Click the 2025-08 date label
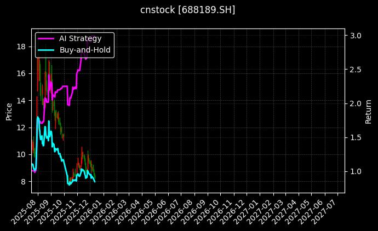The height and width of the screenshot is (231, 378). click(25, 212)
